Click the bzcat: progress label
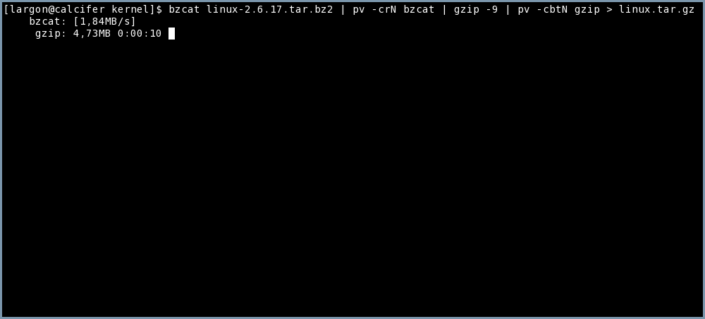The height and width of the screenshot is (319, 705). click(48, 21)
